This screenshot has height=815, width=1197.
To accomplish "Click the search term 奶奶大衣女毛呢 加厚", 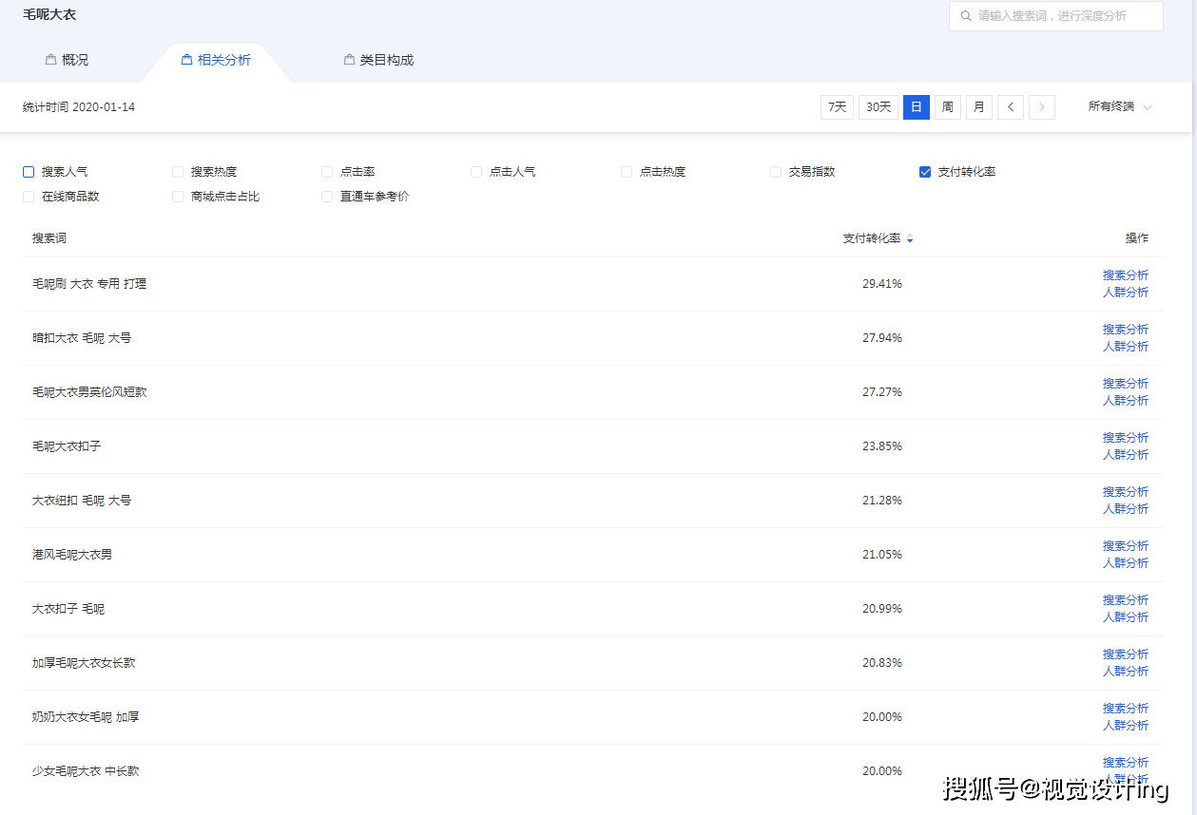I will (x=86, y=717).
